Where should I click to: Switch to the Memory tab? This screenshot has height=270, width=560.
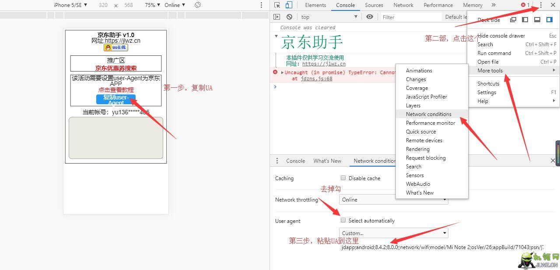[472, 5]
